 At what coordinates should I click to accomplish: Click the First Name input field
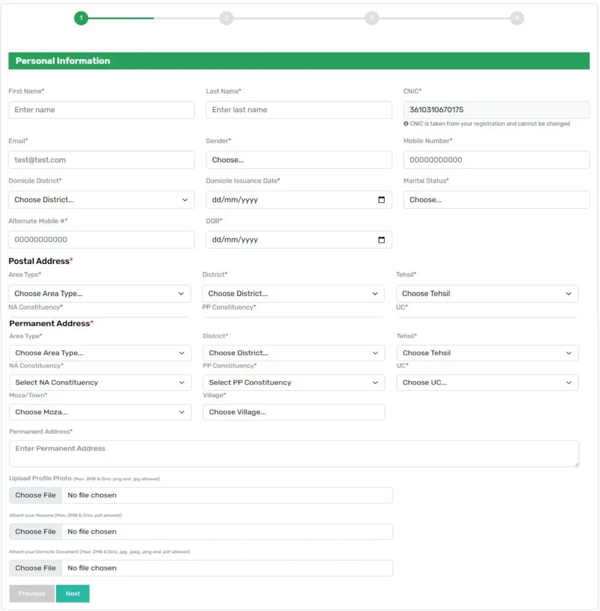pyautogui.click(x=101, y=110)
